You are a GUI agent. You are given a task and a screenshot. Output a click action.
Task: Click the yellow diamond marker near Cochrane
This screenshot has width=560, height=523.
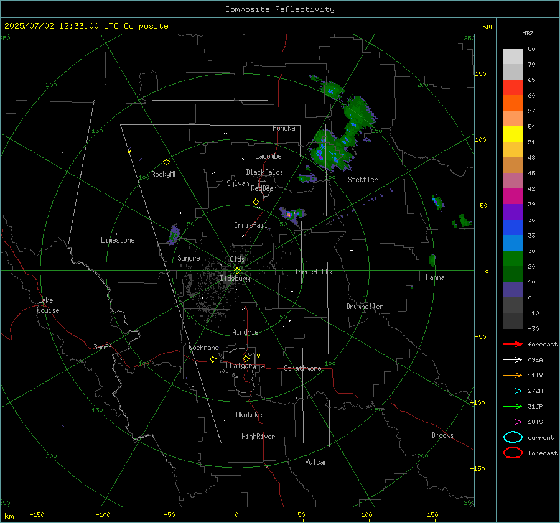pyautogui.click(x=213, y=359)
